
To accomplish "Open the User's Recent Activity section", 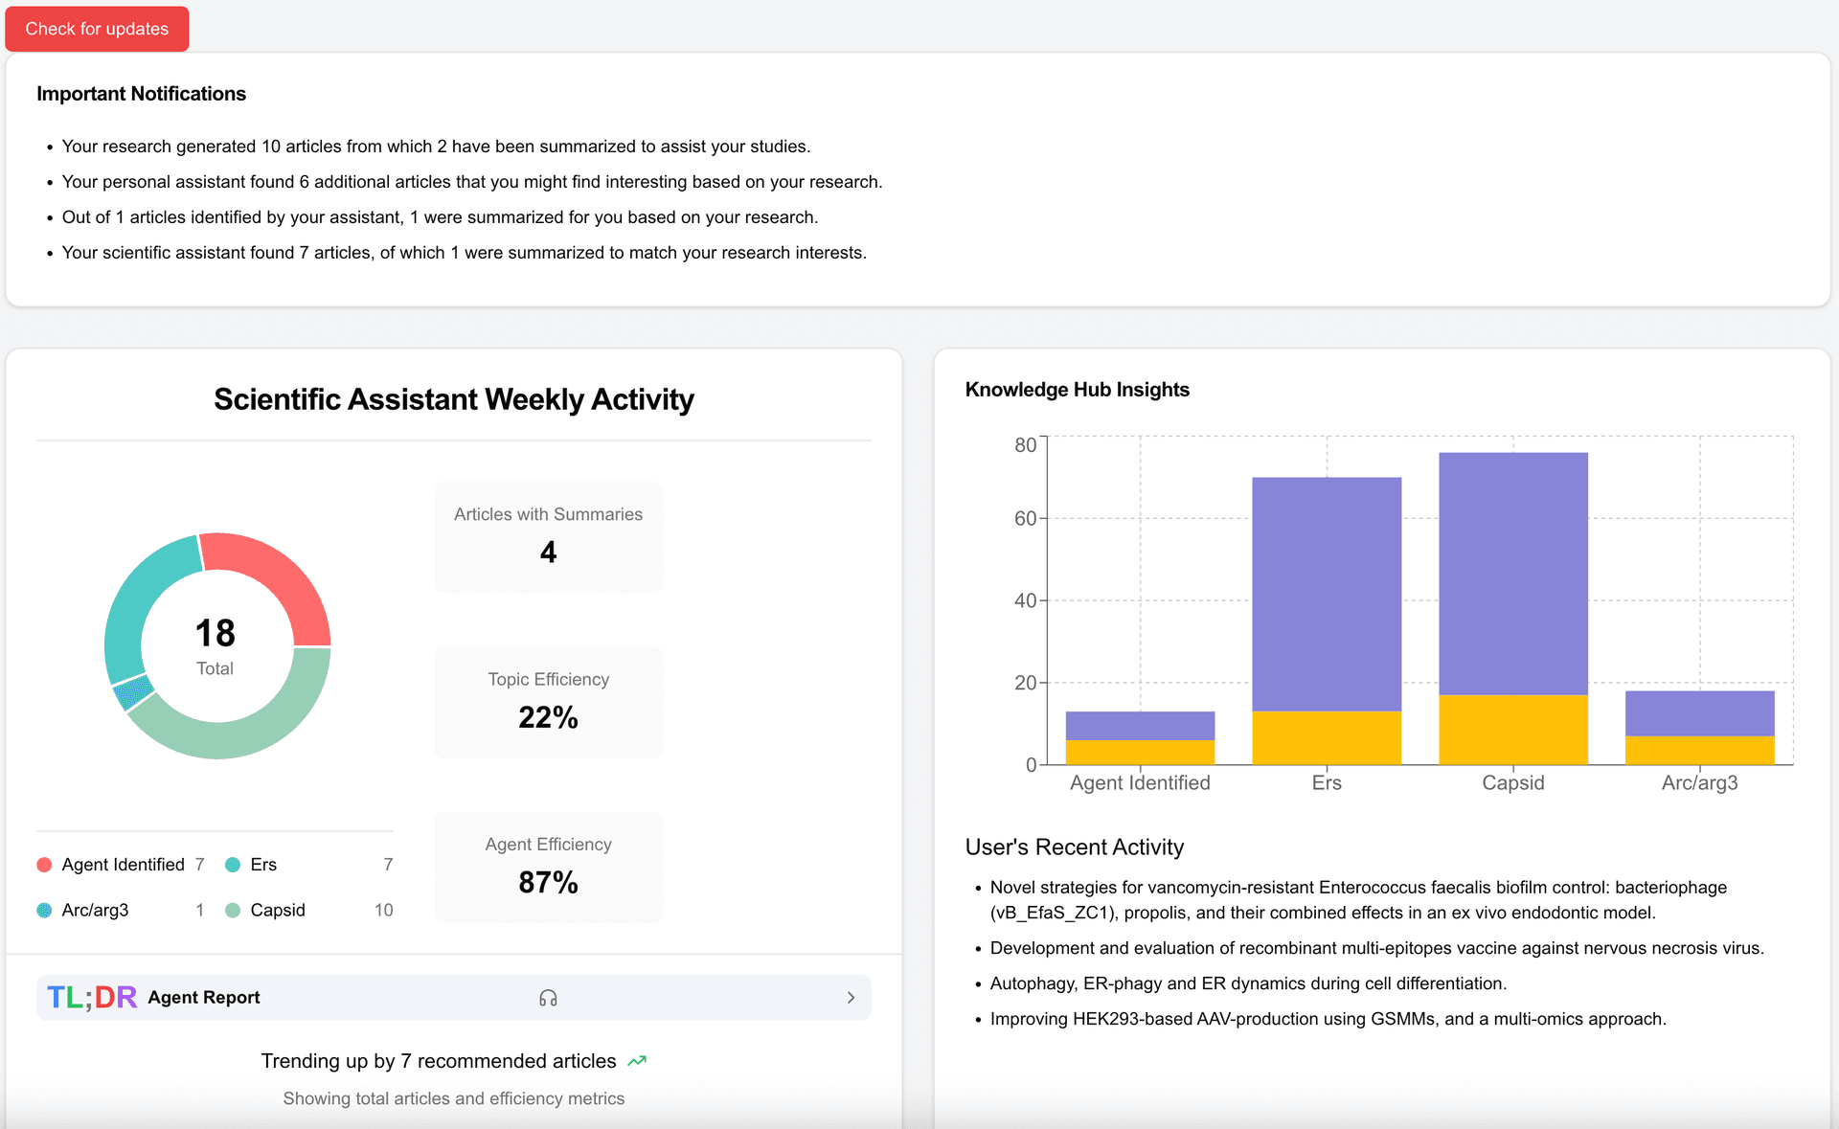I will pyautogui.click(x=1074, y=847).
